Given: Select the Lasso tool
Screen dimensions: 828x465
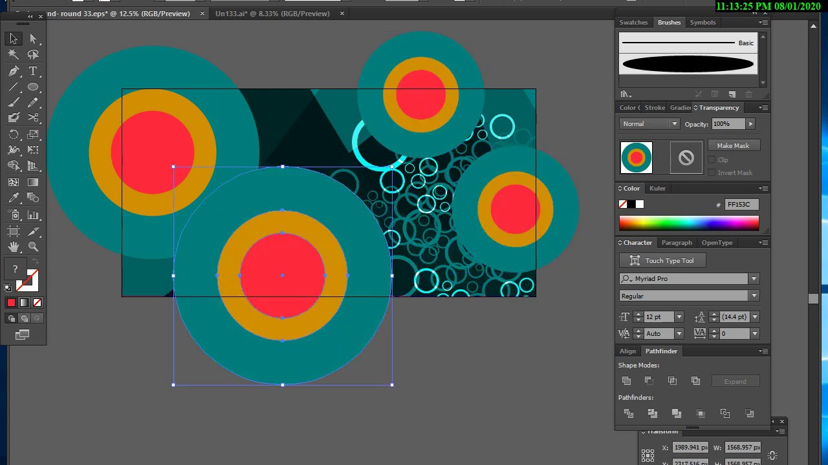Looking at the screenshot, I should click(33, 55).
